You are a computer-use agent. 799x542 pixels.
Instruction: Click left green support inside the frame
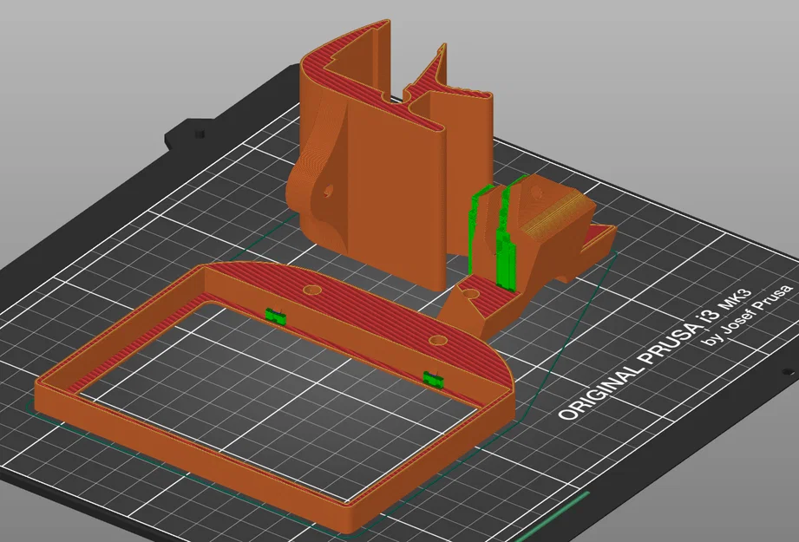(275, 317)
